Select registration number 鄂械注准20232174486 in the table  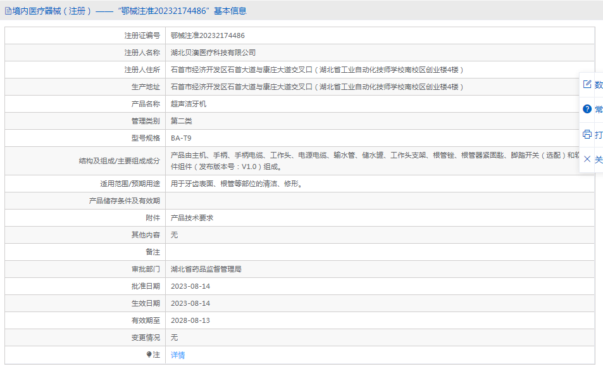point(208,35)
